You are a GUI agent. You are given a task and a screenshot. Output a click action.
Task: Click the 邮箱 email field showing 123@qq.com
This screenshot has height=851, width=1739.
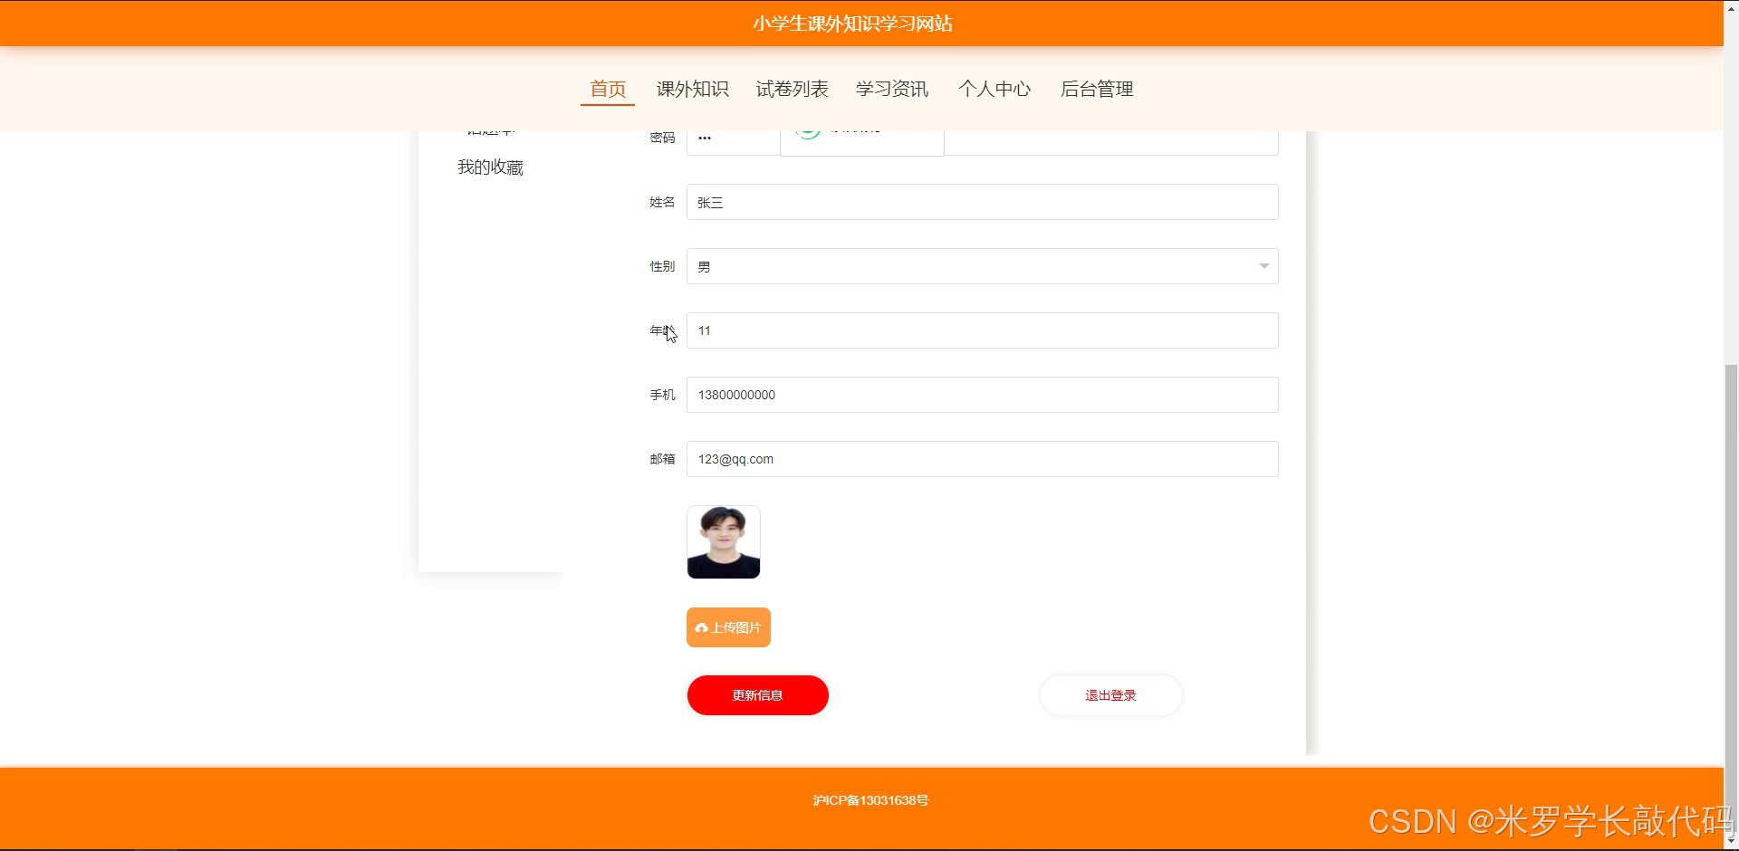click(x=982, y=459)
